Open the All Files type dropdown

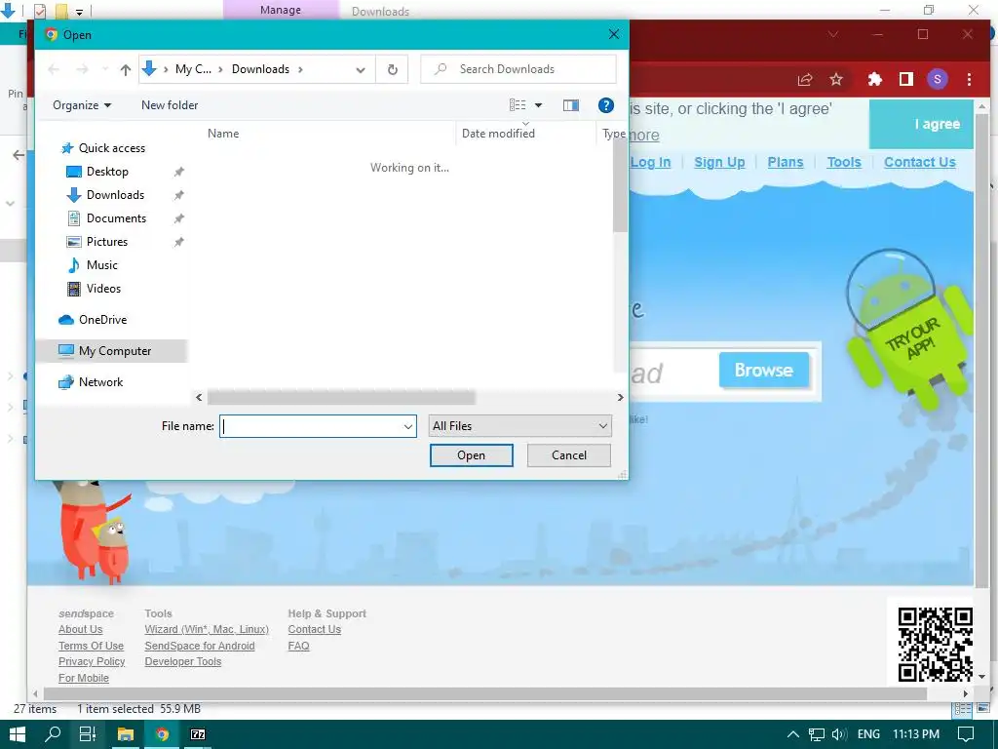520,426
